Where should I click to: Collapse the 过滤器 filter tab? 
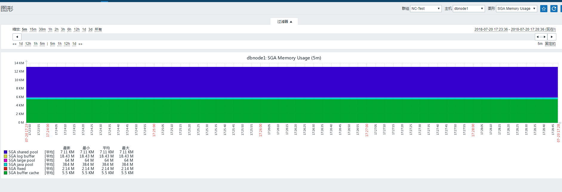[284, 21]
